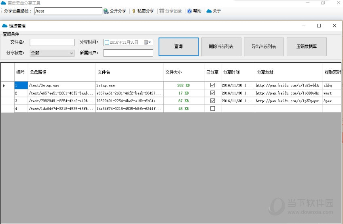The height and width of the screenshot is (224, 343).
Task: Click share link ending 1pK9pqsz
Action: click(x=289, y=101)
